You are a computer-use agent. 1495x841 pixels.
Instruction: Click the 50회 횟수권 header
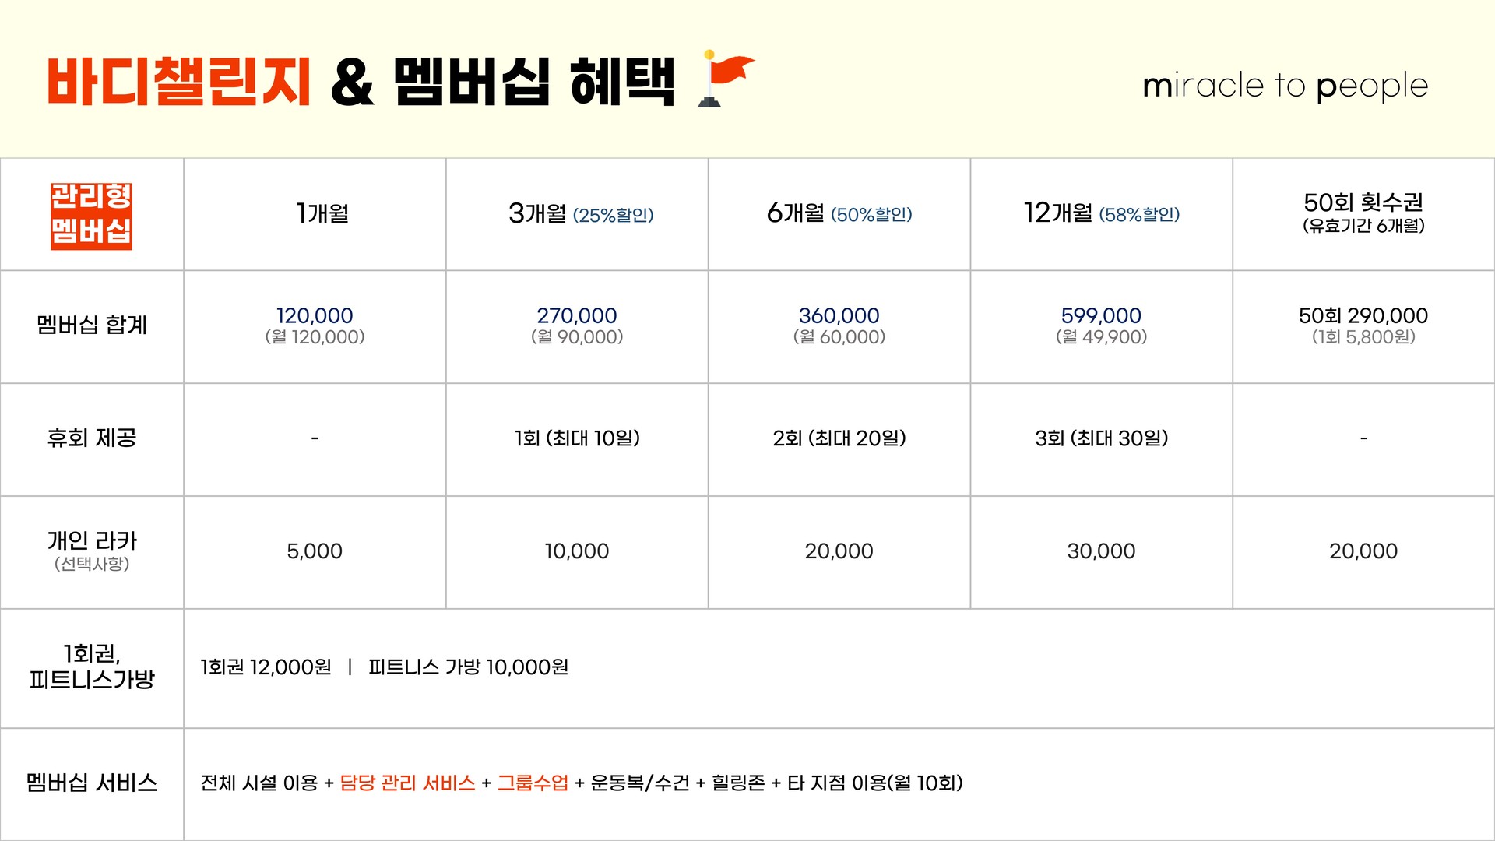point(1363,213)
